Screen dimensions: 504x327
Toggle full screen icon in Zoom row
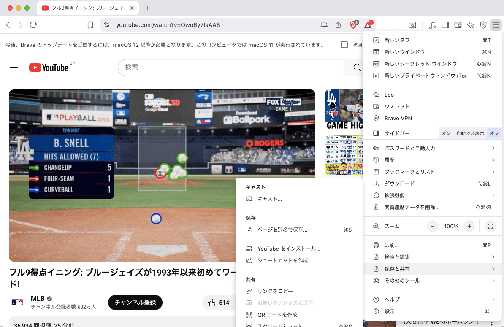point(490,226)
